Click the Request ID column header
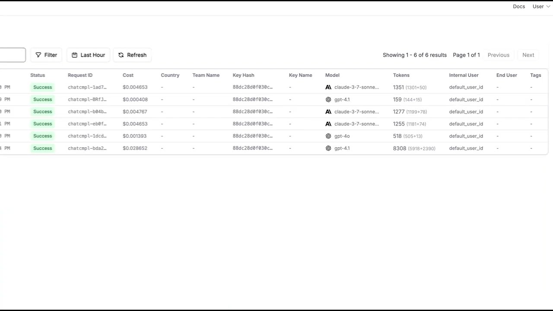Viewport: 553px width, 311px height. [x=80, y=75]
